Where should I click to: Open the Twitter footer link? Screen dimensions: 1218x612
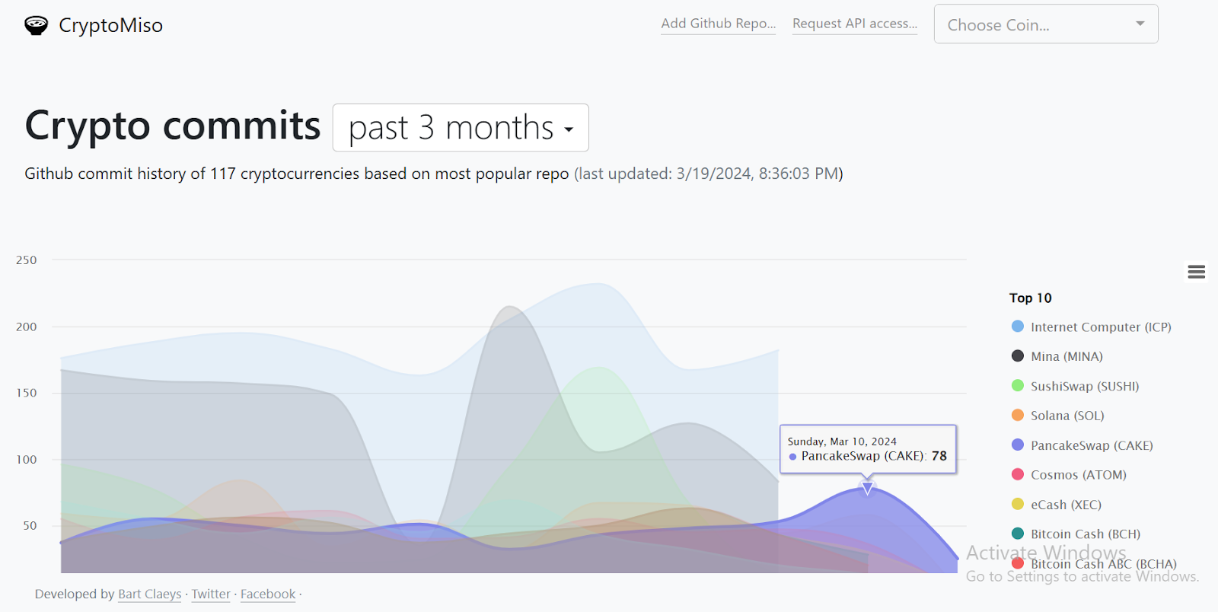(211, 594)
